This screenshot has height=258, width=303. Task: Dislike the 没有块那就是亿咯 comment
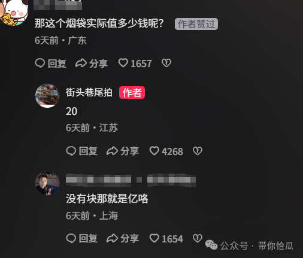tap(198, 238)
